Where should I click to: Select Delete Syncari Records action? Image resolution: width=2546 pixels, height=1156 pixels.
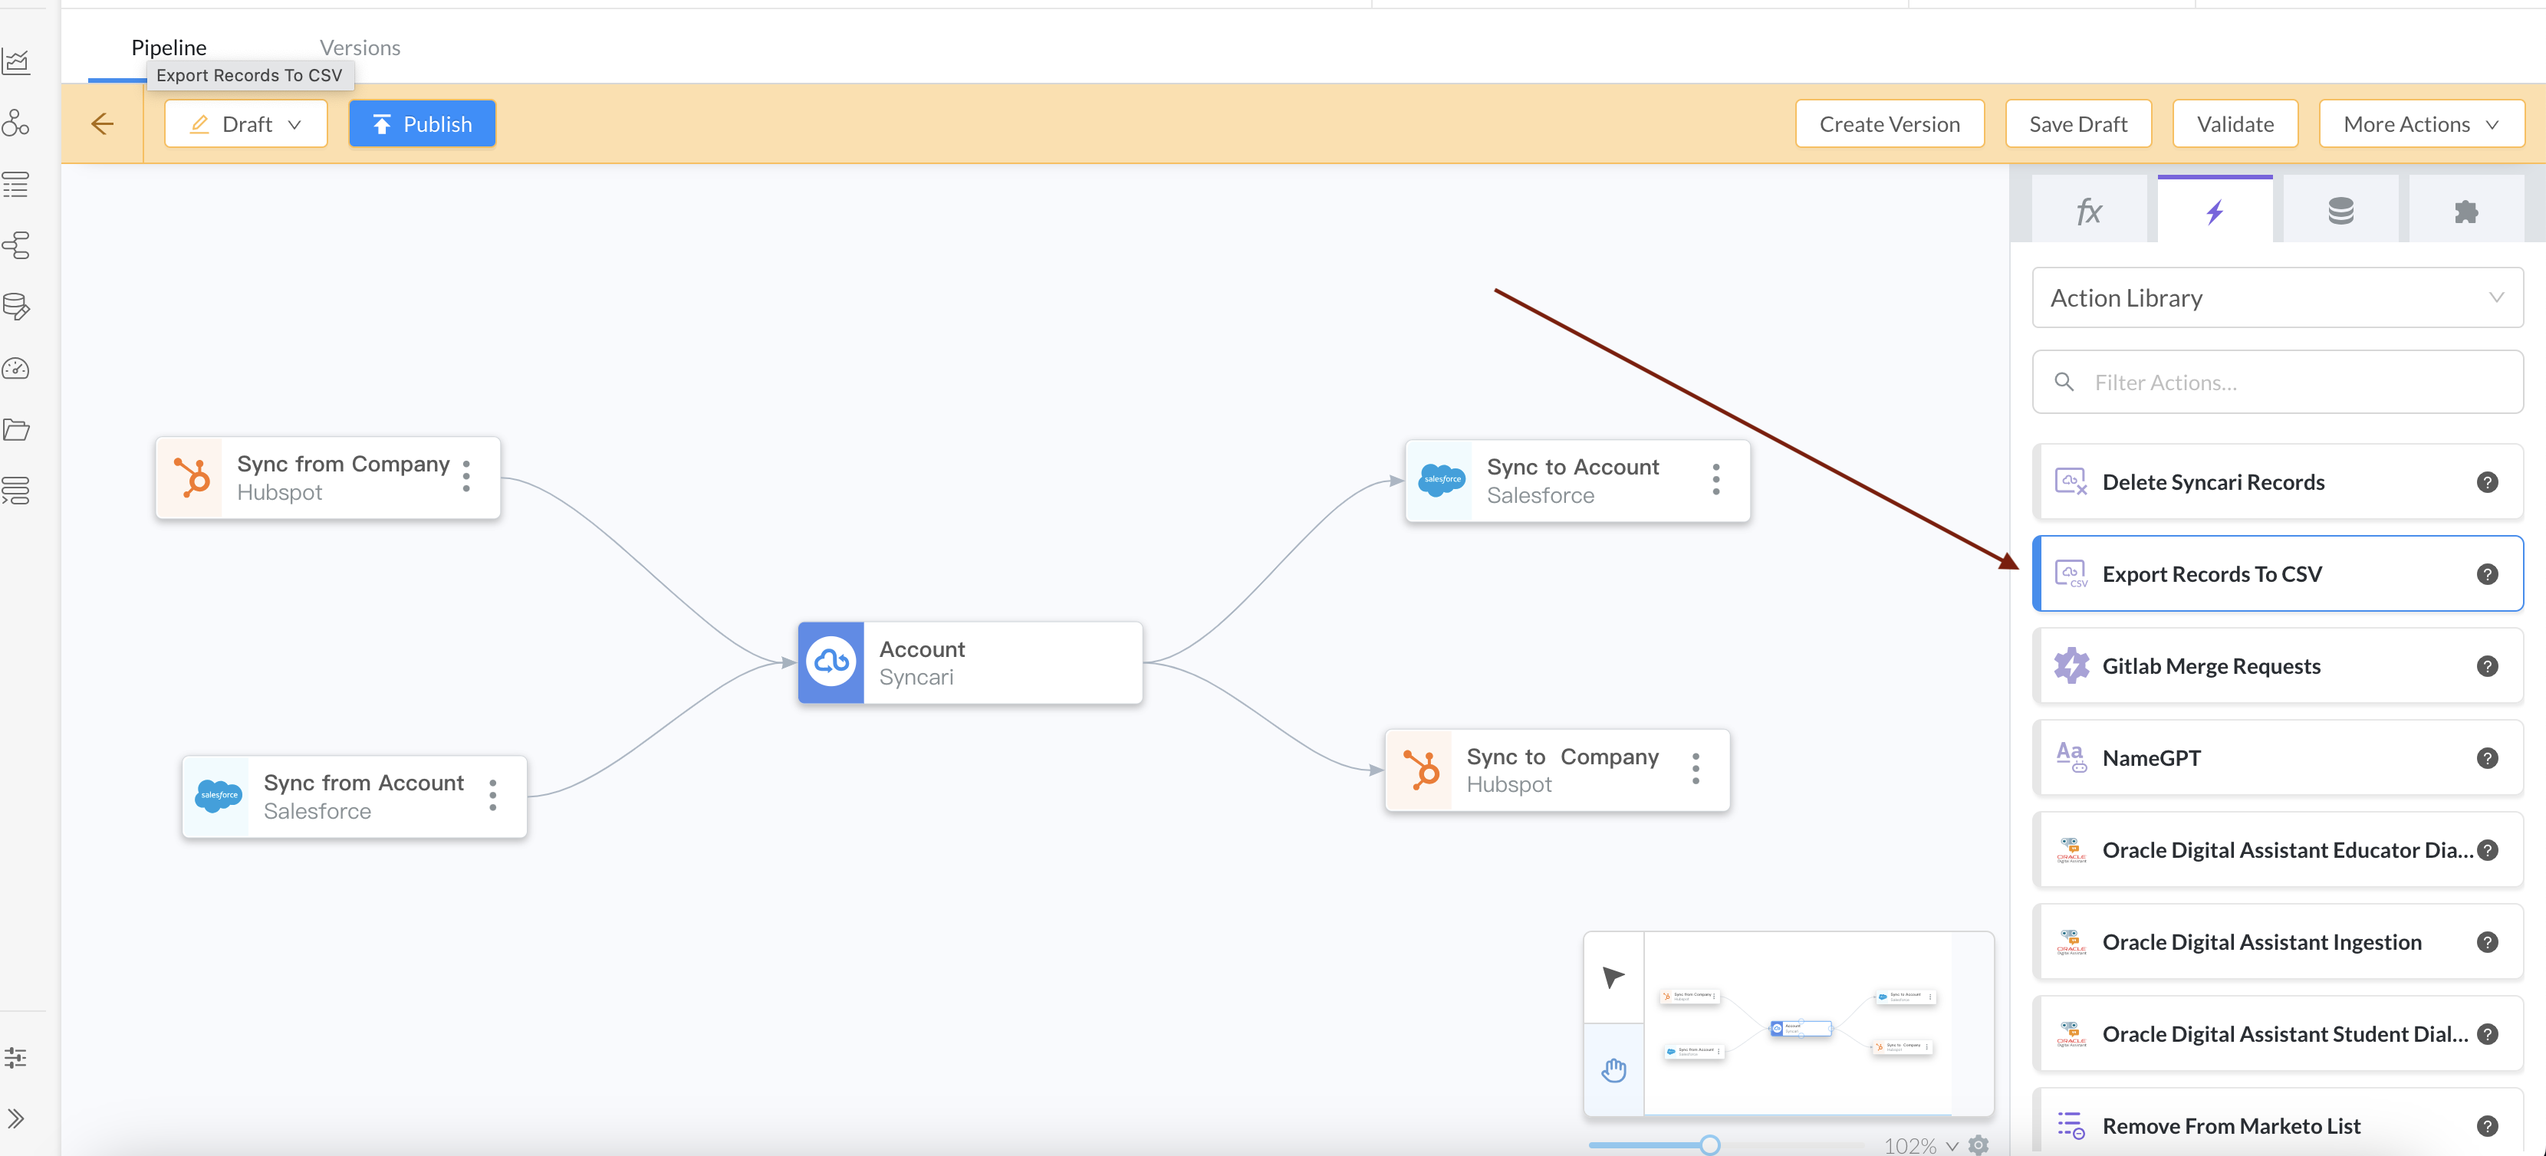pyautogui.click(x=2277, y=482)
